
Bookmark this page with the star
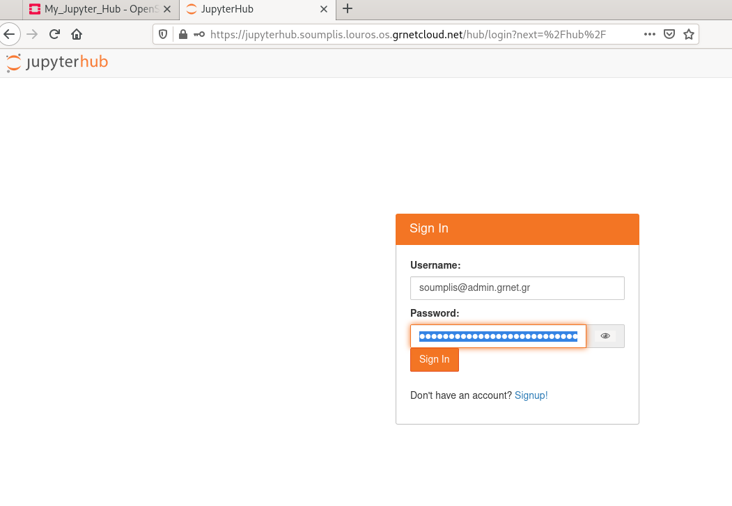tap(688, 34)
